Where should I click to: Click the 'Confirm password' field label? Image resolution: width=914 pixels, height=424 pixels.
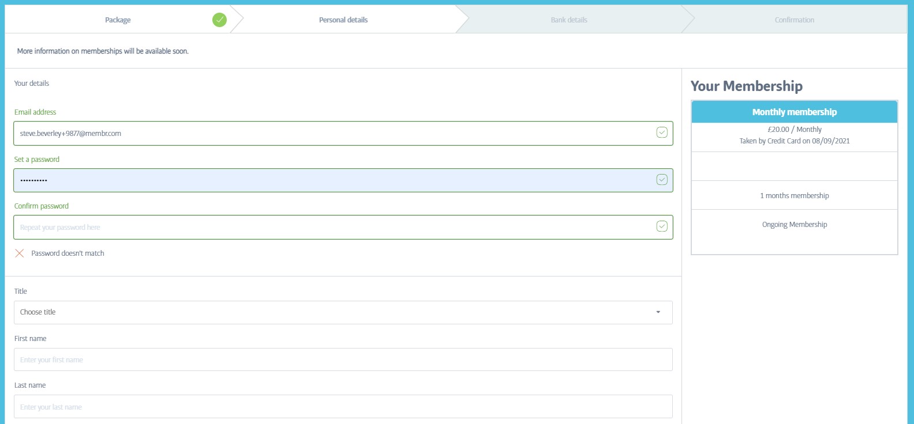(x=42, y=206)
